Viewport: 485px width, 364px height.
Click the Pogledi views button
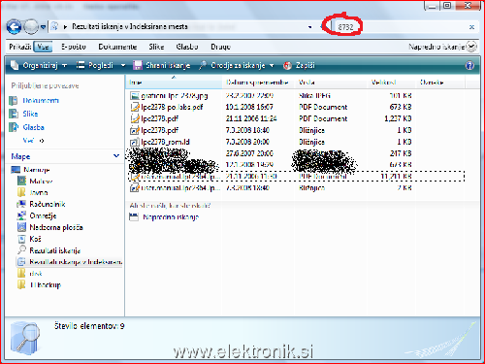[95, 66]
